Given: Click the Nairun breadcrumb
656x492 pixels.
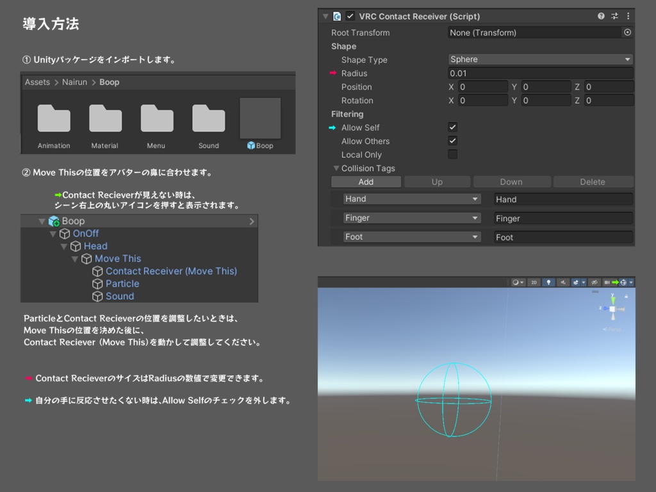Looking at the screenshot, I should (74, 82).
